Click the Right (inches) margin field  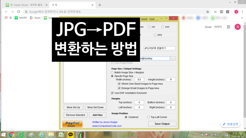tap(171, 107)
